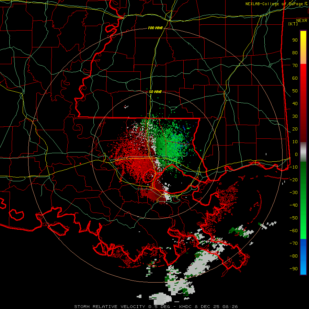Click the -90 scale value
This screenshot has width=309, height=309.
point(294,269)
